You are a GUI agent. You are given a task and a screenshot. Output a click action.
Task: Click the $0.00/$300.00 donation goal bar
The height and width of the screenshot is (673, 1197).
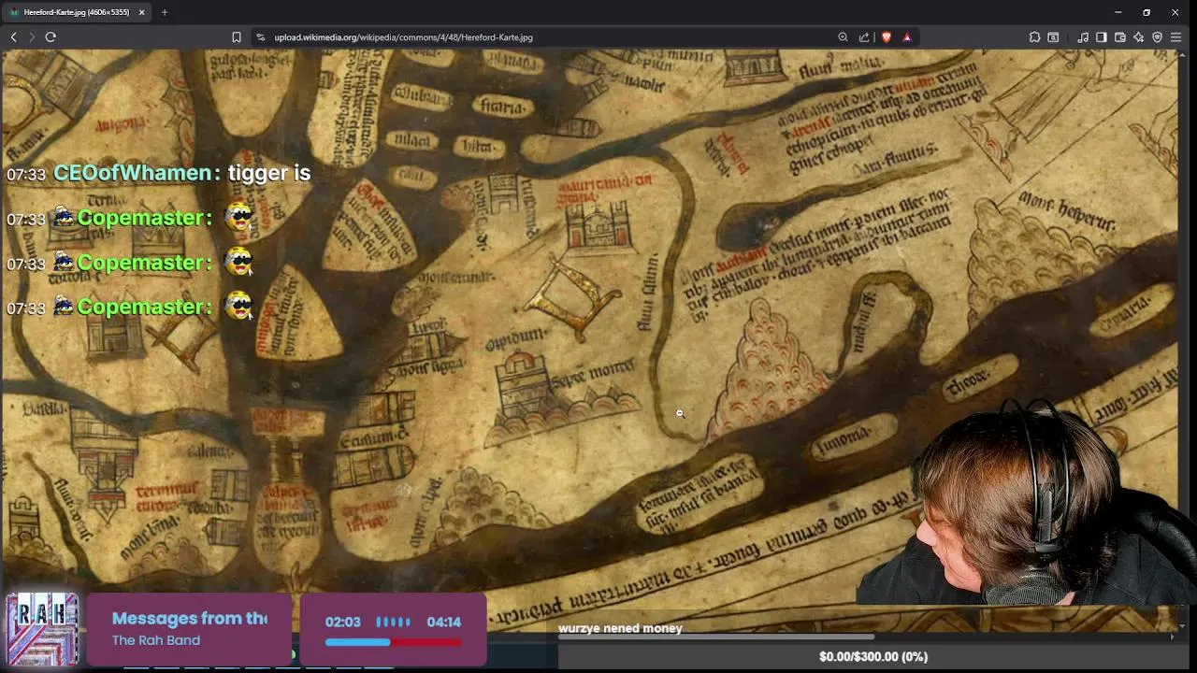coord(873,656)
